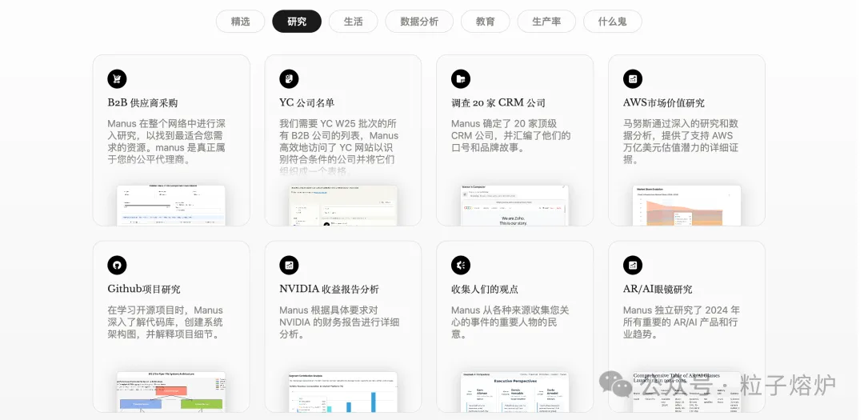
Task: Click the icon above YC 公司名单
Action: pyautogui.click(x=289, y=79)
